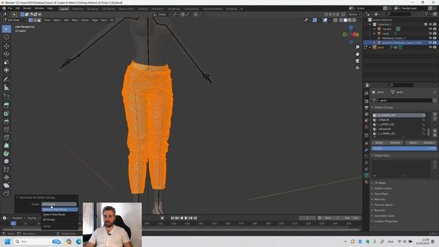This screenshot has width=439, height=247.
Task: Click the Select vertex group button
Action: click(x=413, y=143)
